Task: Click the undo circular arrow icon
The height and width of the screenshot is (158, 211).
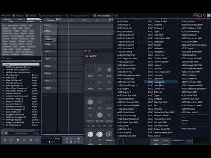Action: coord(18,140)
